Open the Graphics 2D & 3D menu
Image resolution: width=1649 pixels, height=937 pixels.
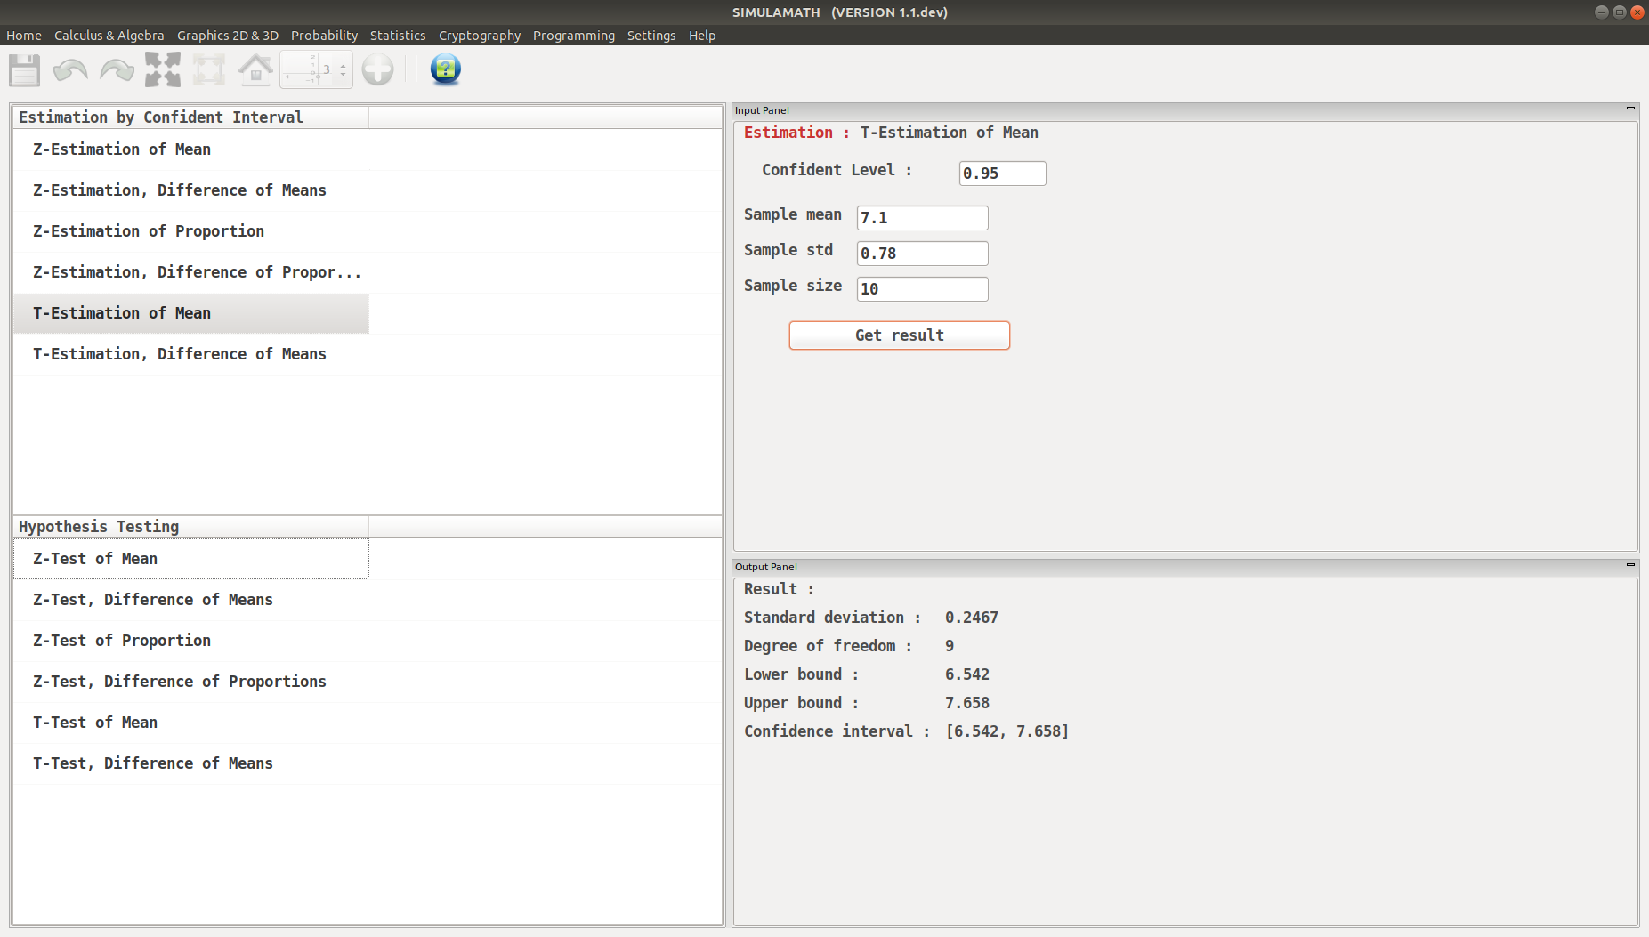[x=228, y=36]
